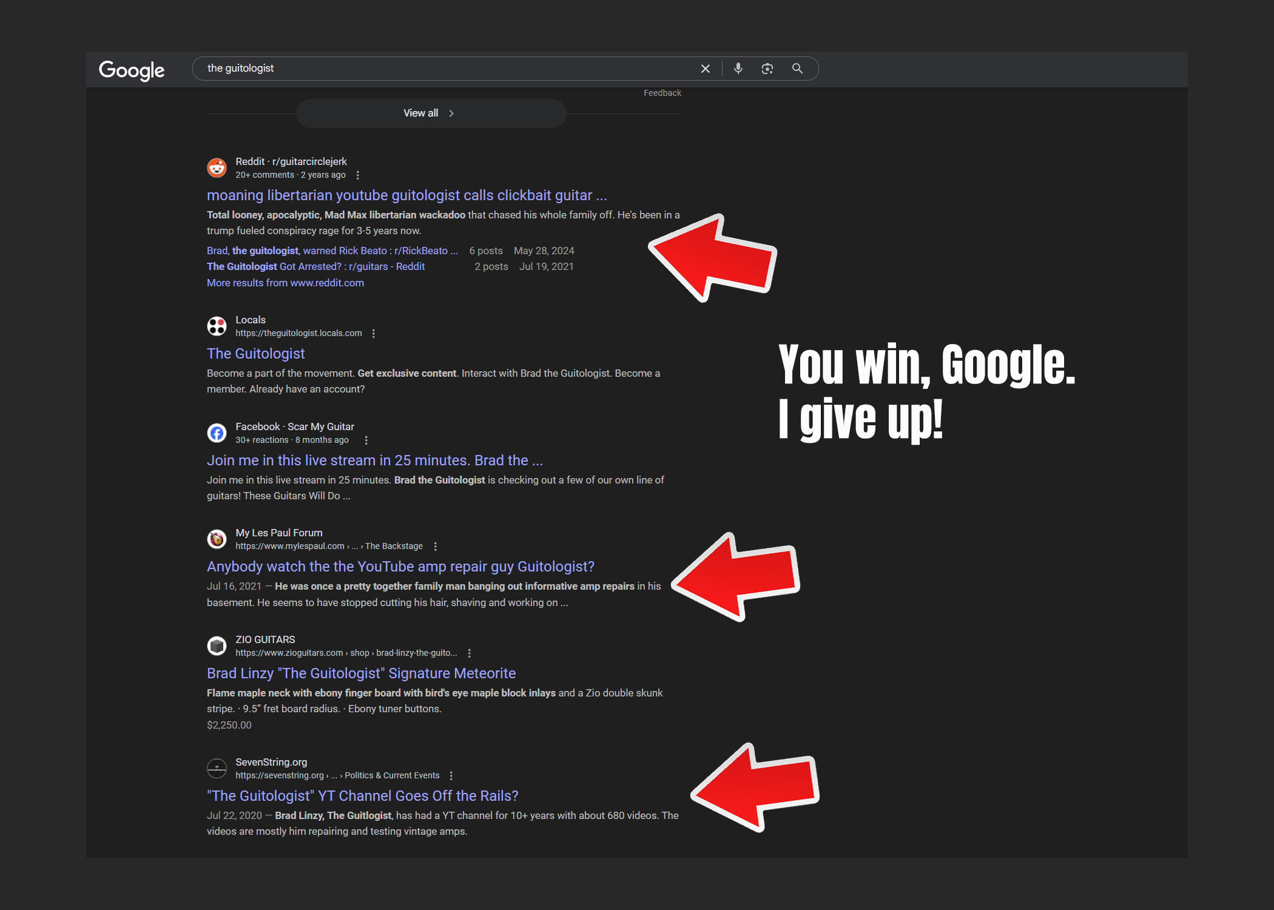Open 'The Guitologist' Locals result title
The width and height of the screenshot is (1274, 910).
[255, 354]
